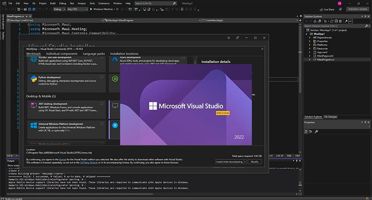
Task: Click the Universal Windows Platform workload icon
Action: pos(34,126)
